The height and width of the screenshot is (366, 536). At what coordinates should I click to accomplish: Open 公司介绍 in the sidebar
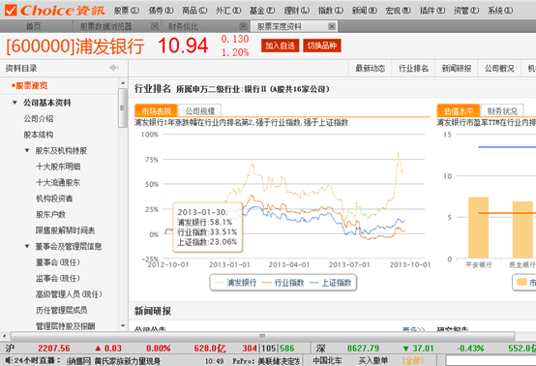click(x=39, y=119)
